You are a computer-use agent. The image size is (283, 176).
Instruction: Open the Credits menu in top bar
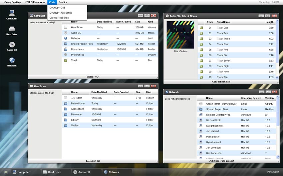(x=63, y=2)
